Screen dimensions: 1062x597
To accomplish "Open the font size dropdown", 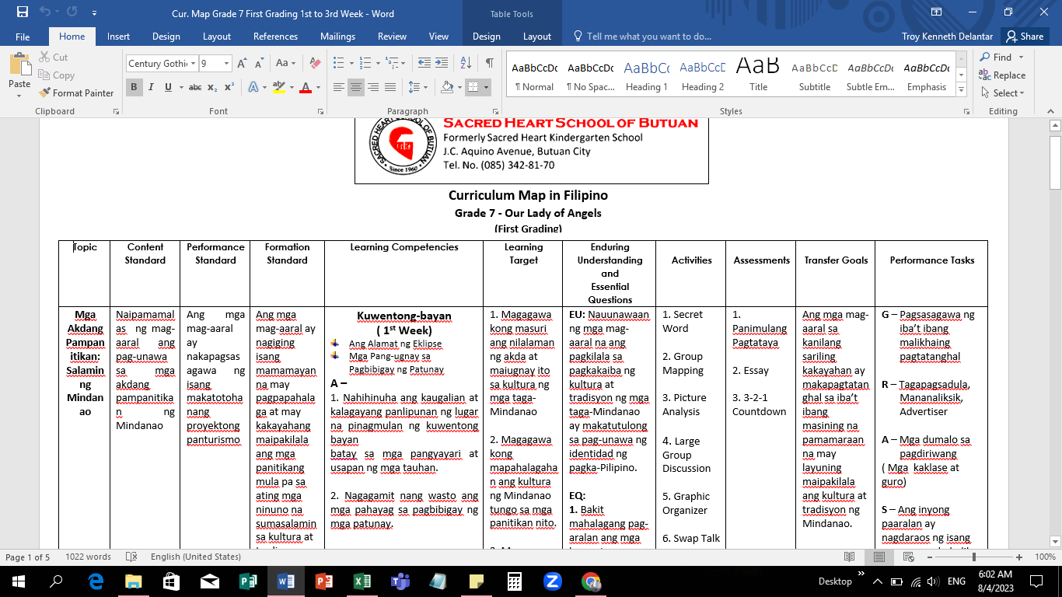I will (x=227, y=64).
